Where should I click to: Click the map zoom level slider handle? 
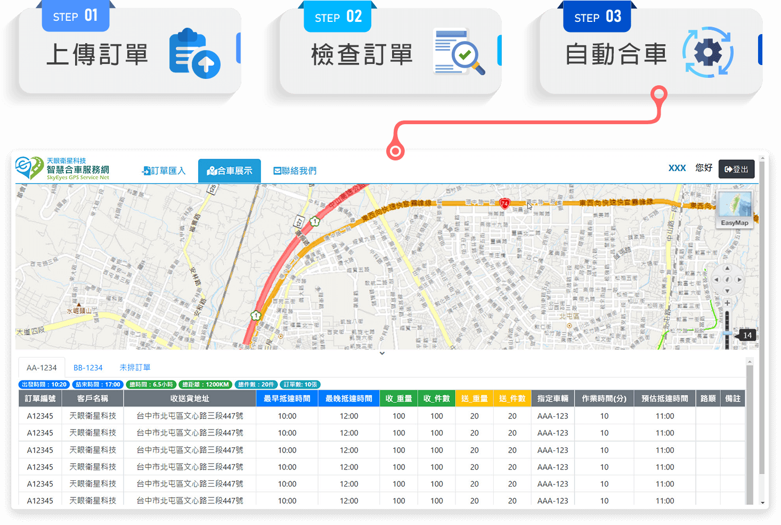(727, 334)
